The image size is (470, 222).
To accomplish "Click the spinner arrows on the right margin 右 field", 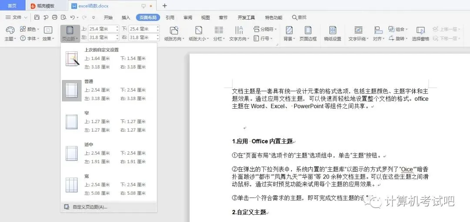I will pyautogui.click(x=158, y=37).
